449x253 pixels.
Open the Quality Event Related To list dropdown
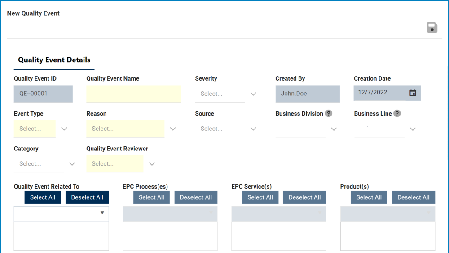point(102,213)
